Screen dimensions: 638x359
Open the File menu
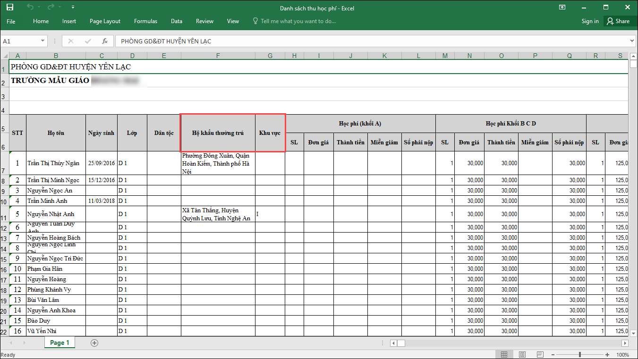pyautogui.click(x=11, y=21)
